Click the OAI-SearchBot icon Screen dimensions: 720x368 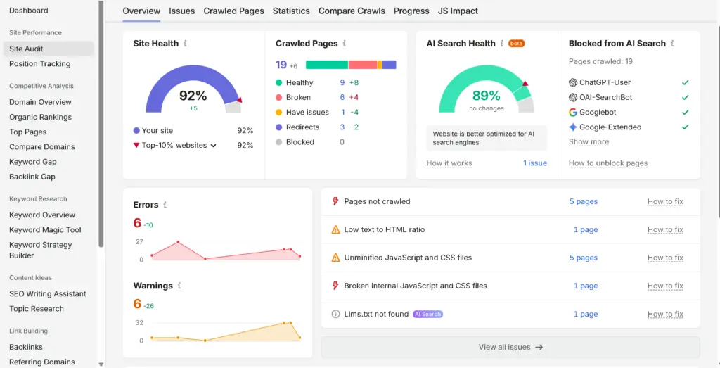click(x=572, y=97)
